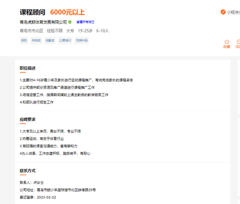Click the green verified company badge icon
This screenshot has width=240, height=204.
tap(70, 22)
